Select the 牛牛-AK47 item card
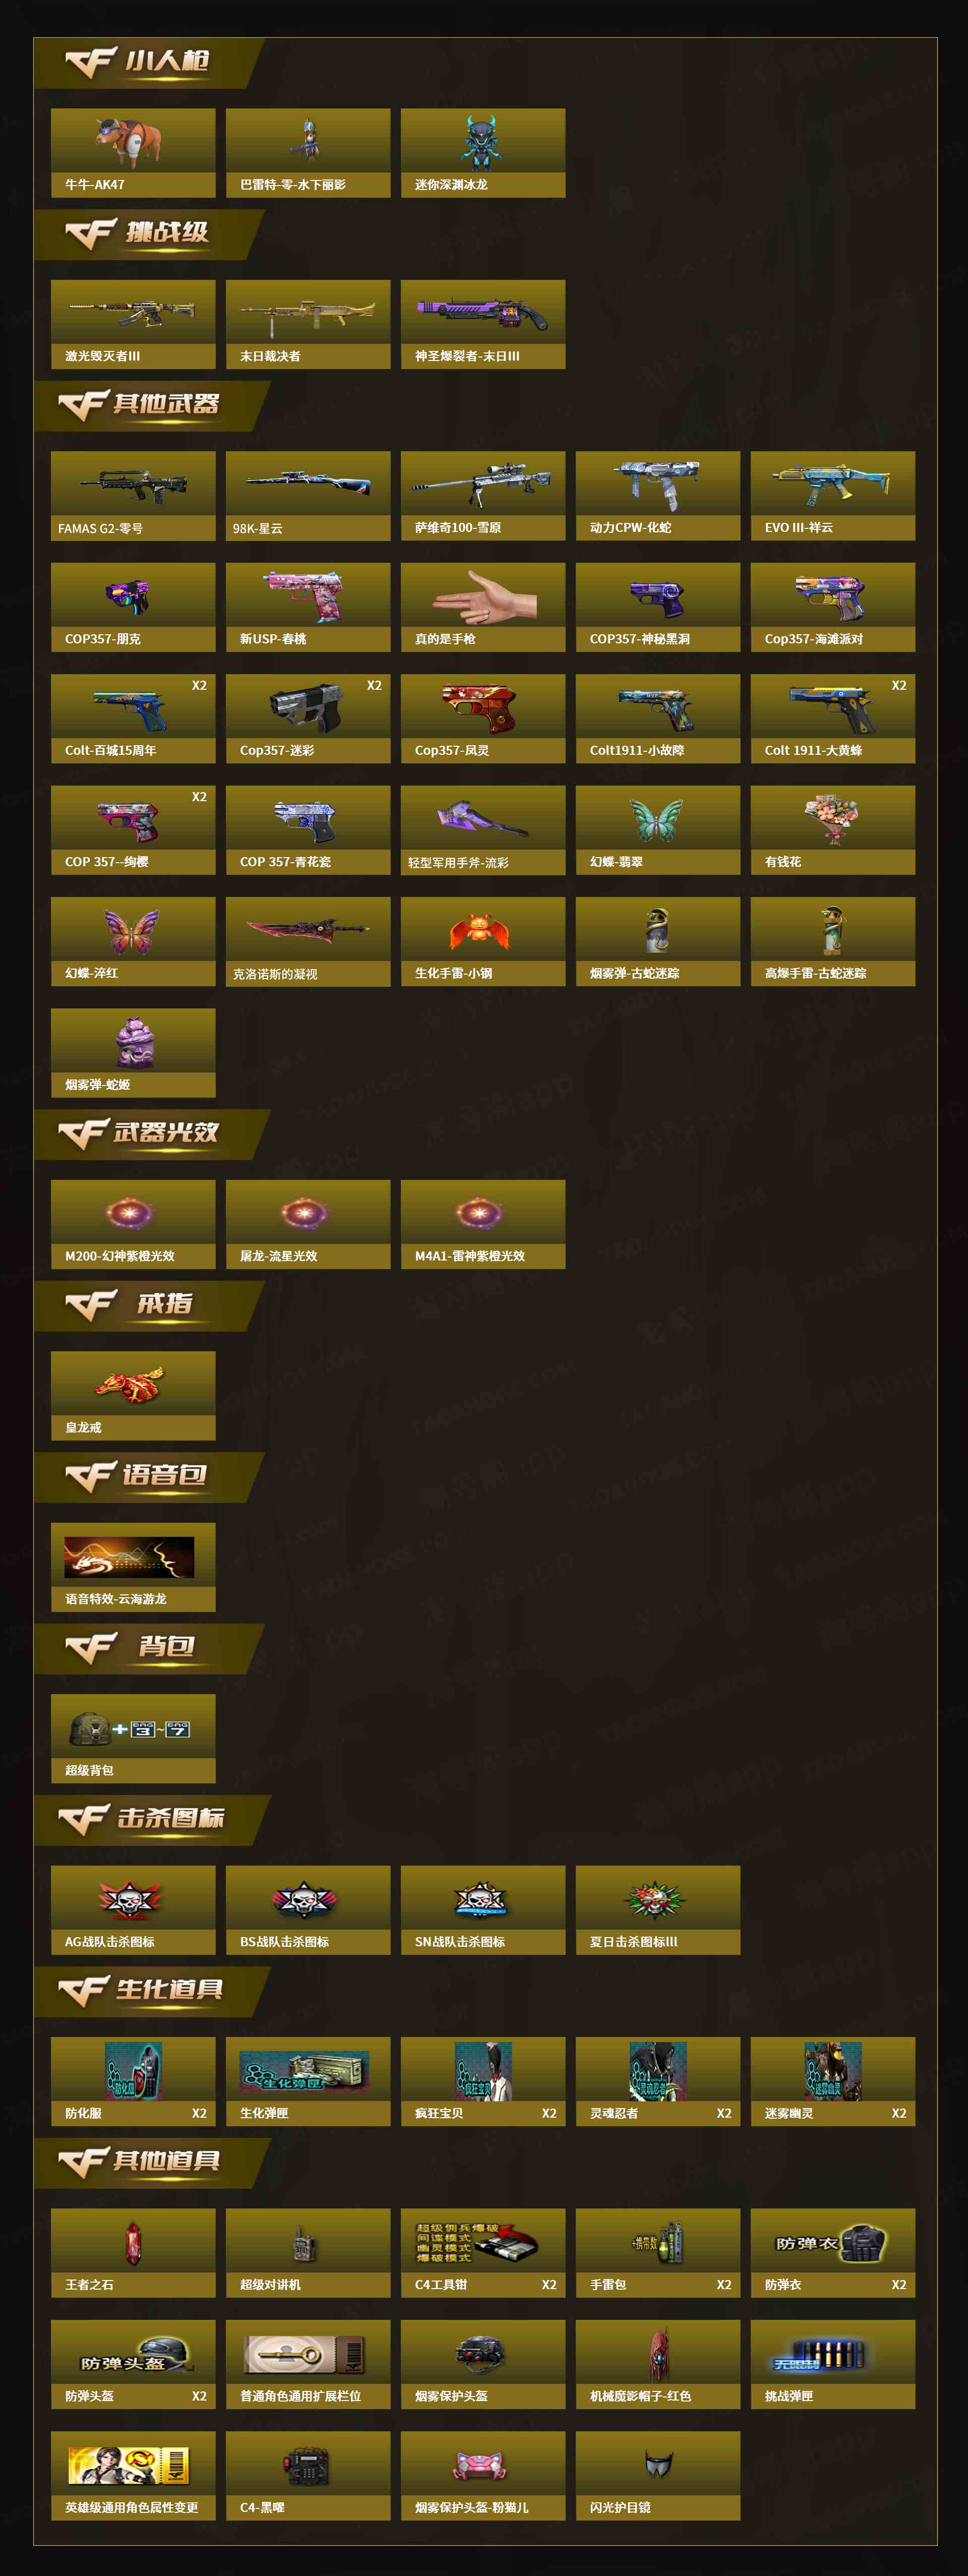This screenshot has height=2576, width=968. [x=133, y=153]
